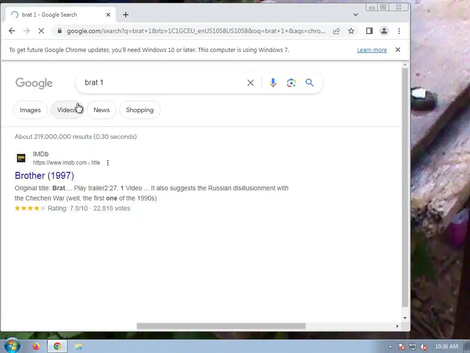Open the IMDb result options menu
470x353 pixels.
pyautogui.click(x=107, y=163)
